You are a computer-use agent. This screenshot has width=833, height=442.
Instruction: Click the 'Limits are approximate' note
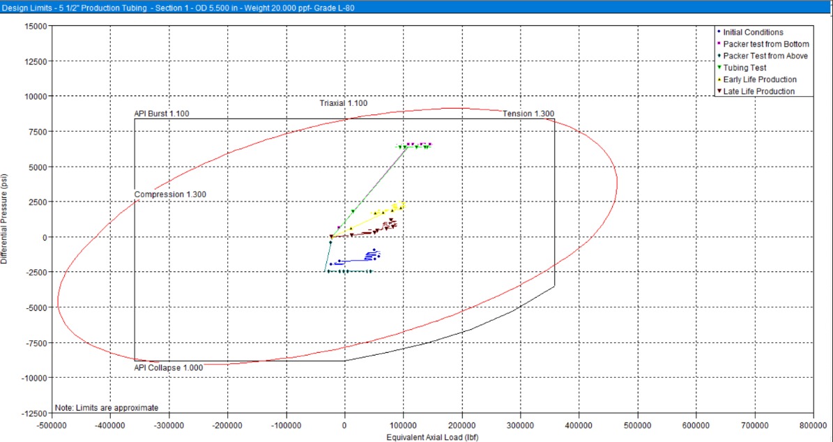[106, 407]
